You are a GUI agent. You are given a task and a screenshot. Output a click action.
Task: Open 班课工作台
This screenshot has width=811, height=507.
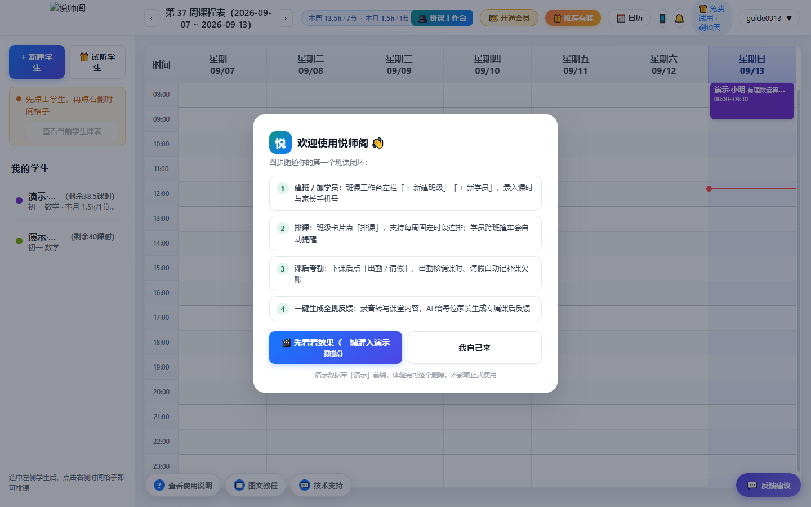tap(442, 18)
